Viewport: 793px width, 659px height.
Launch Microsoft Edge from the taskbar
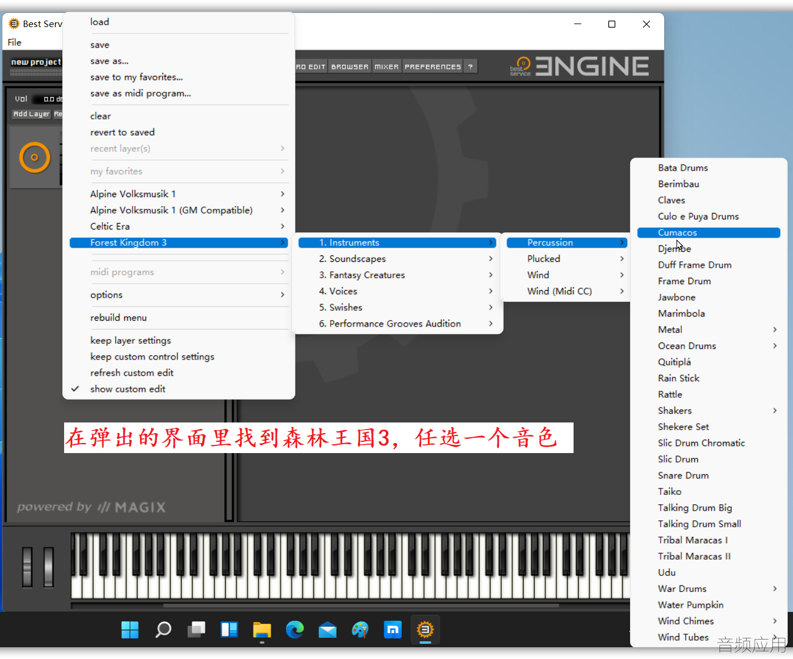(295, 630)
